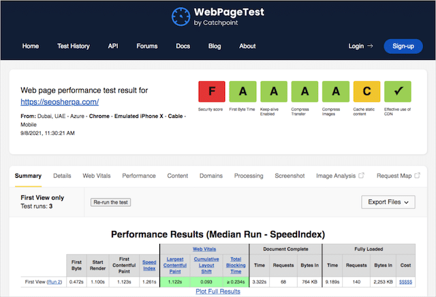
Task: Click the WebPageTest stopwatch logo icon
Action: (181, 16)
